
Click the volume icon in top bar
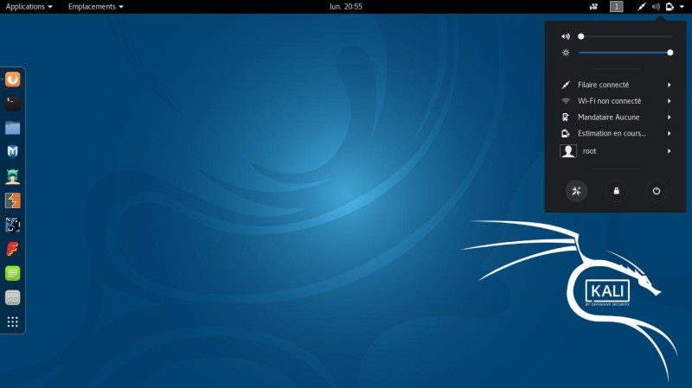[656, 7]
